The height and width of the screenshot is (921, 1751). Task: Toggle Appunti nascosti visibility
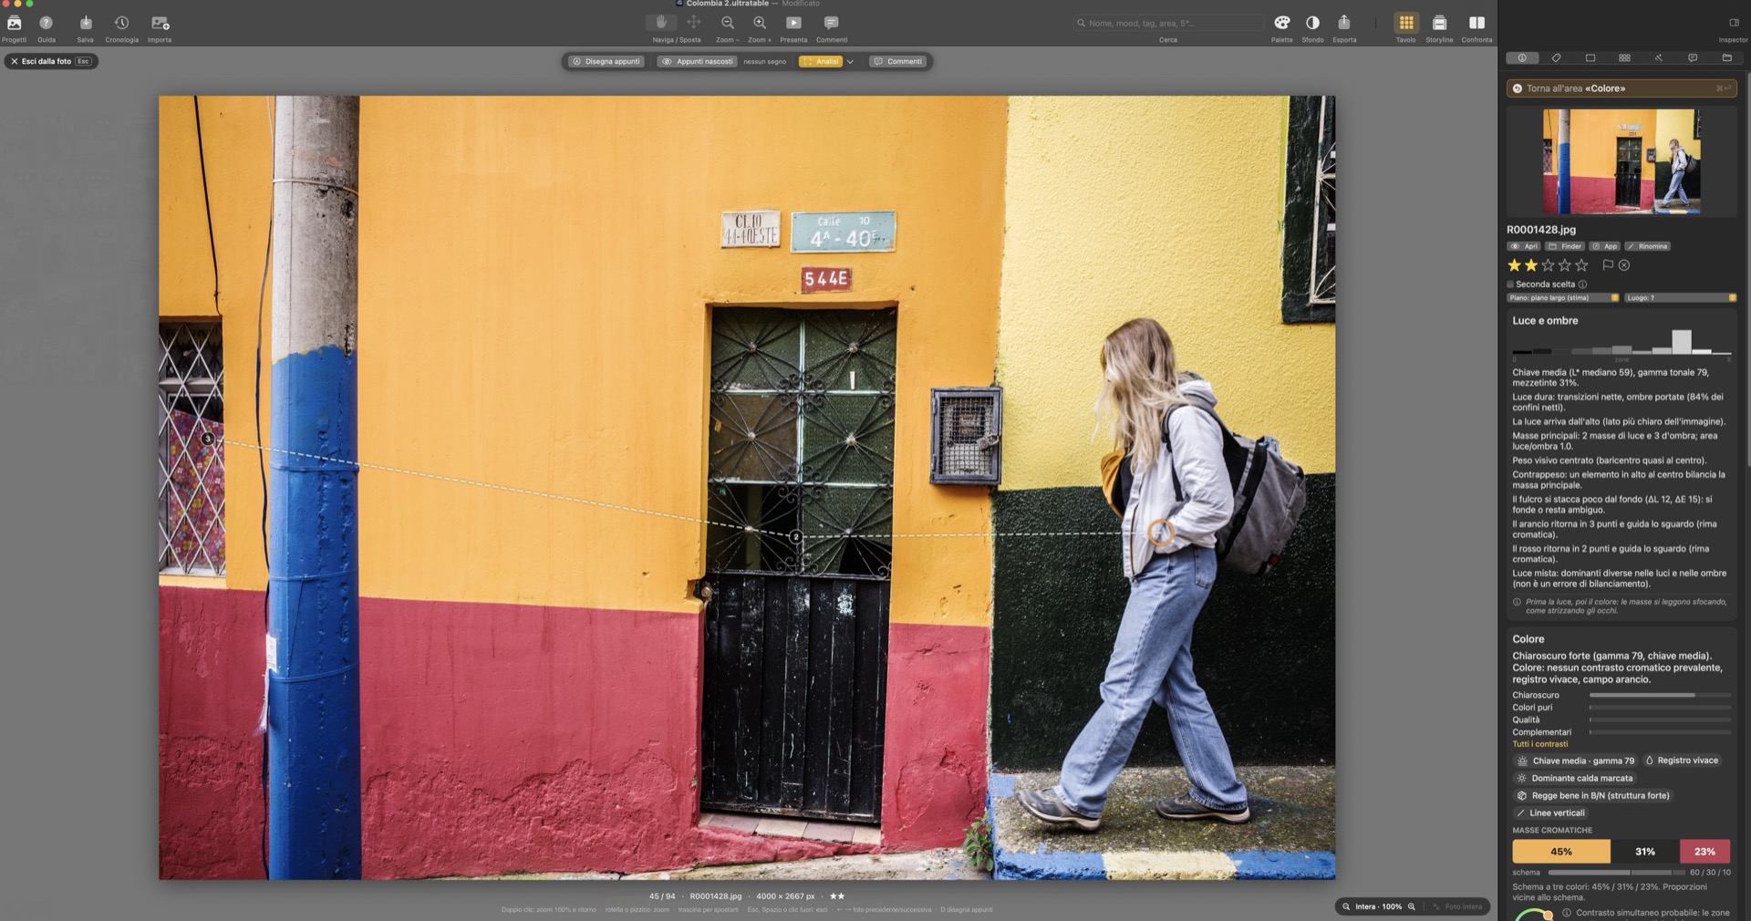[x=698, y=62]
